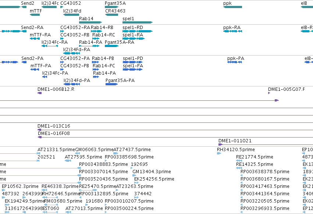Click EST EP10562.3prime
This screenshot has width=313, height=214.
[4, 190]
